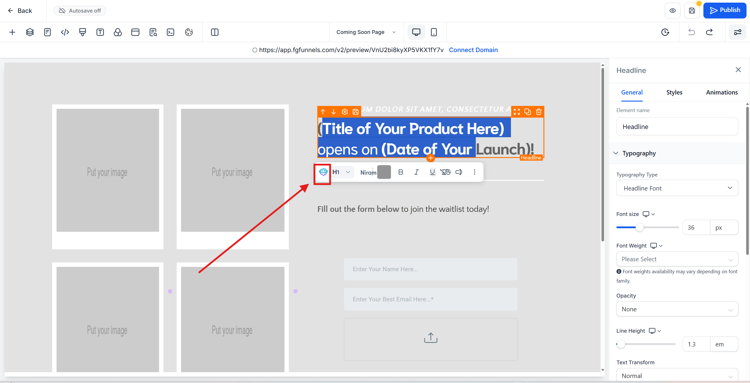Open the cookie consent icon
The height and width of the screenshot is (383, 750).
189,32
